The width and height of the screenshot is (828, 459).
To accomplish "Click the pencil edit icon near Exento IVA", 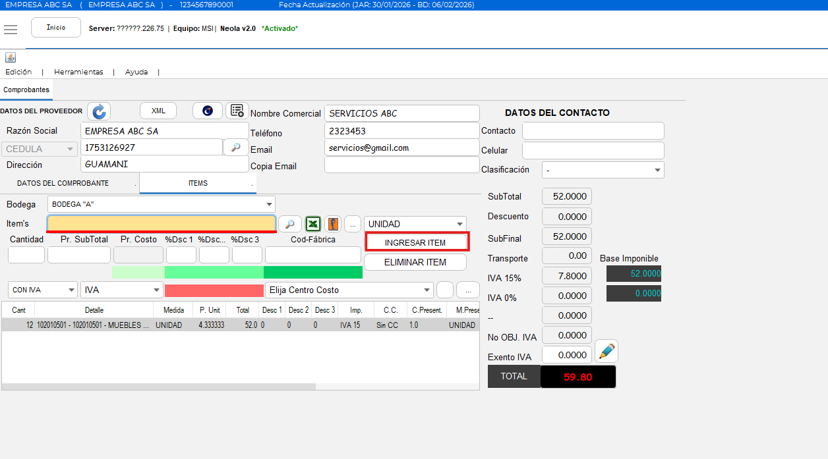I will pyautogui.click(x=606, y=352).
